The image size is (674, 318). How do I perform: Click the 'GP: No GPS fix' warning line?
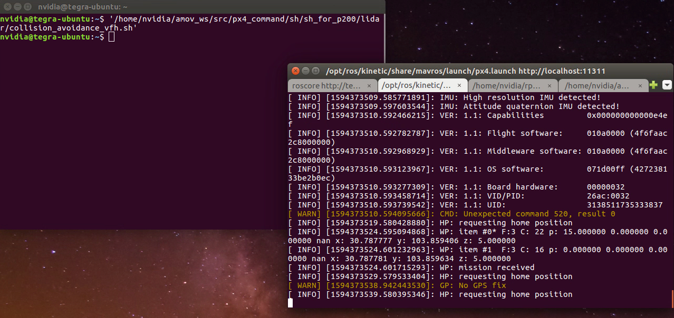[x=397, y=285]
